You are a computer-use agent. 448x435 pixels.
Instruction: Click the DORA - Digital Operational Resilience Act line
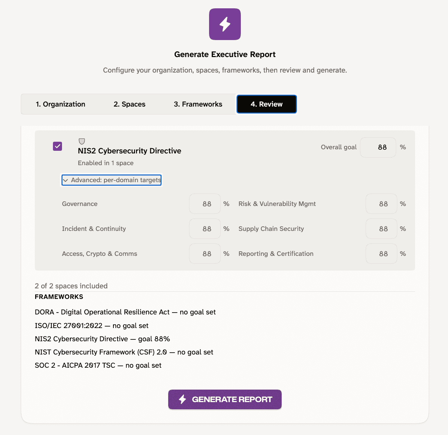(125, 312)
